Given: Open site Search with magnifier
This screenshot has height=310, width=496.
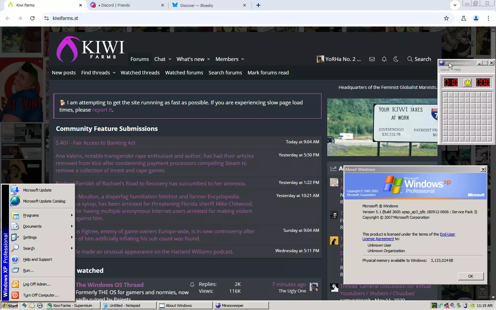Looking at the screenshot, I should (x=419, y=59).
